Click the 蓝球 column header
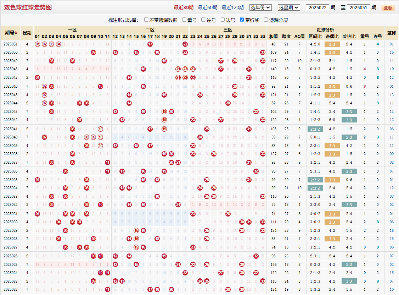The height and width of the screenshot is (295, 399). 392,33
